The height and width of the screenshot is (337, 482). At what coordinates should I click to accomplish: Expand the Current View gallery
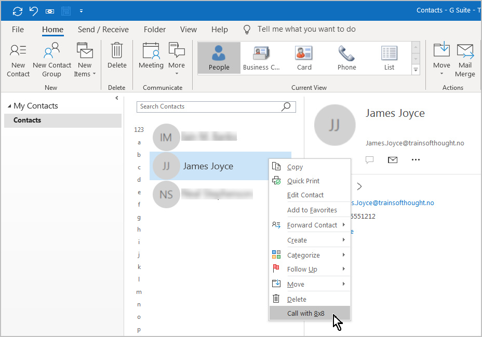pos(416,70)
